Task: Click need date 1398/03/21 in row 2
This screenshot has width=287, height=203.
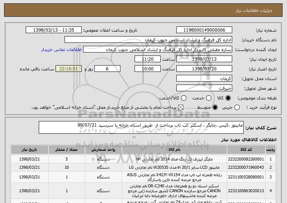Action: (x=29, y=167)
